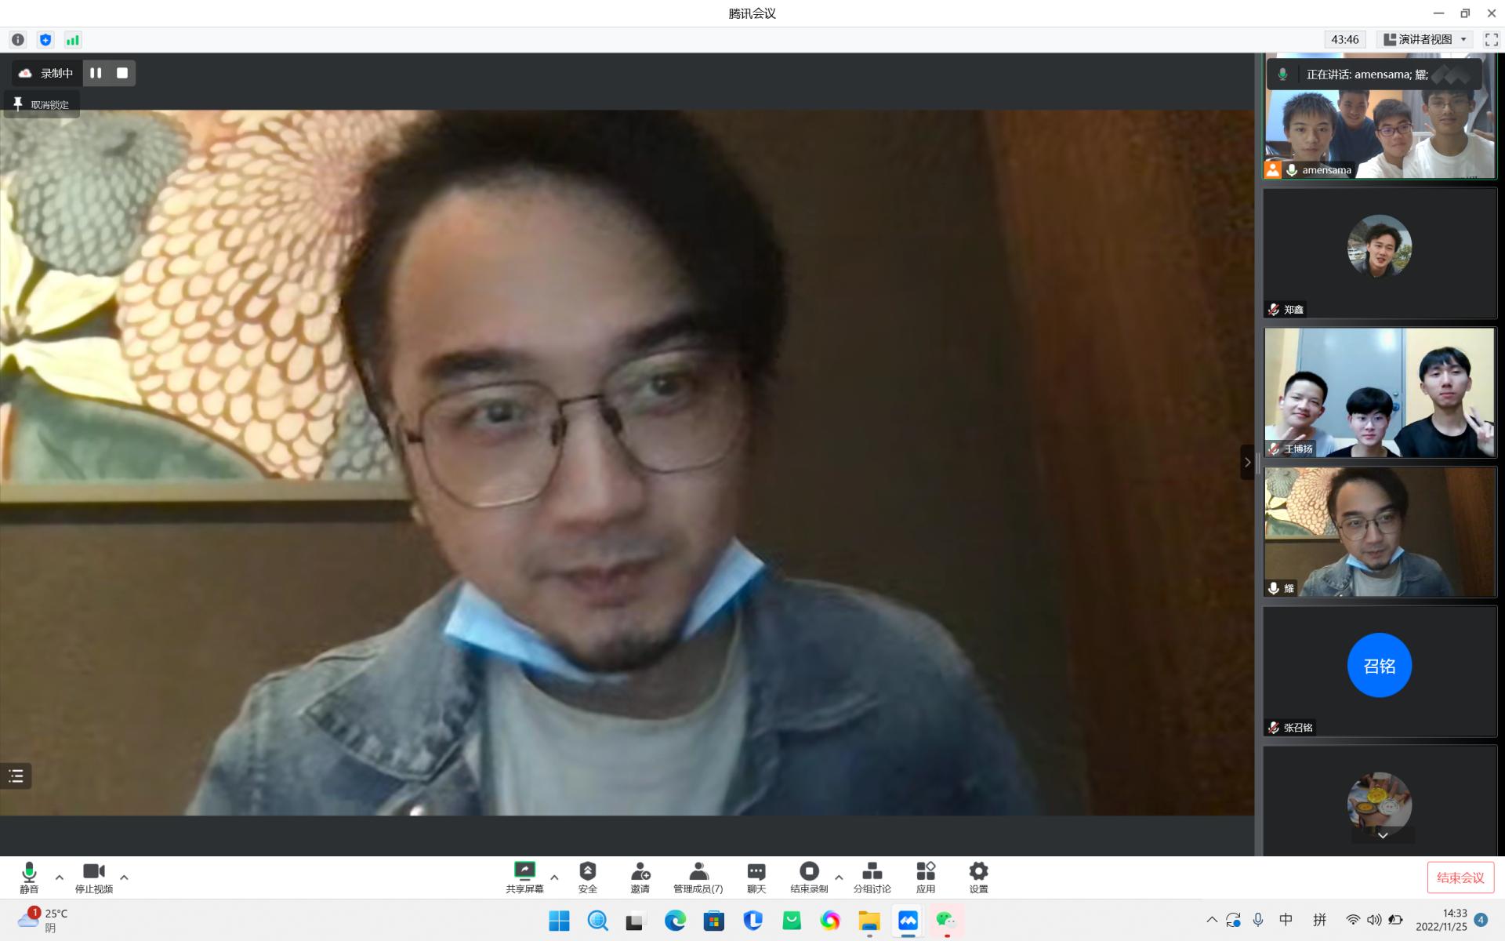Mute the microphone (静音)

[29, 876]
